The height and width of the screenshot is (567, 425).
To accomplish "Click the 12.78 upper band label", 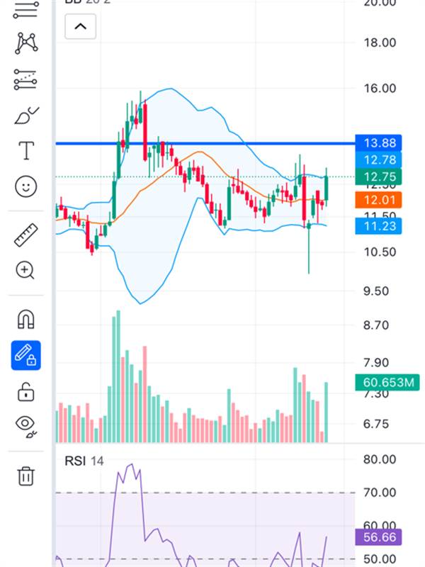I will 378,160.
